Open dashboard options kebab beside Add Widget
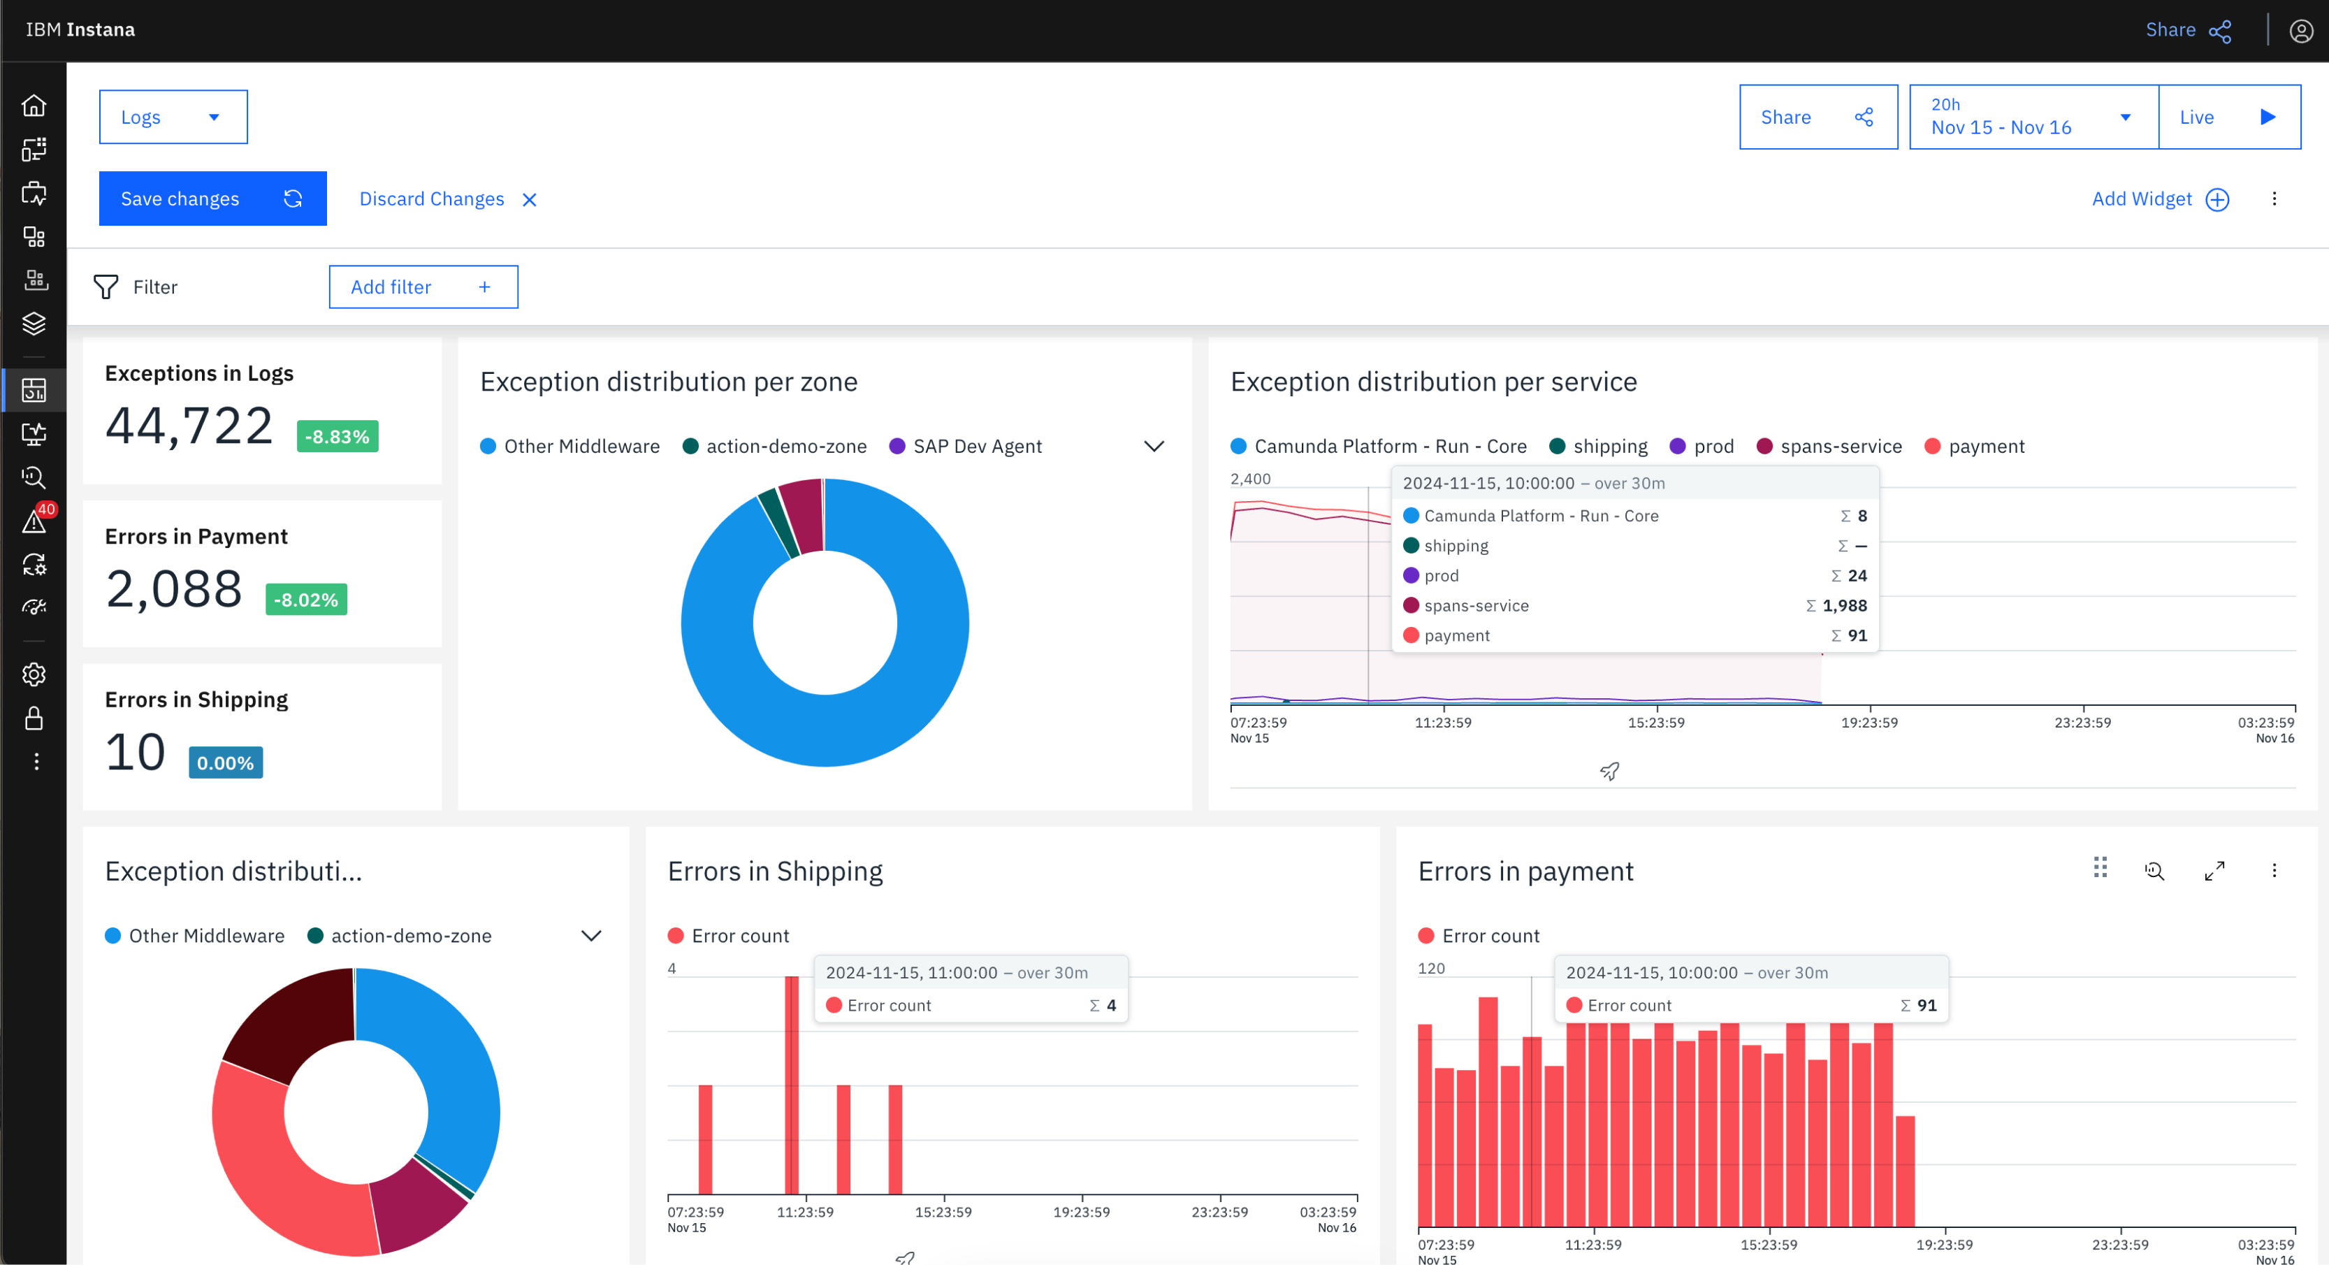Viewport: 2329px width, 1265px height. [2274, 199]
